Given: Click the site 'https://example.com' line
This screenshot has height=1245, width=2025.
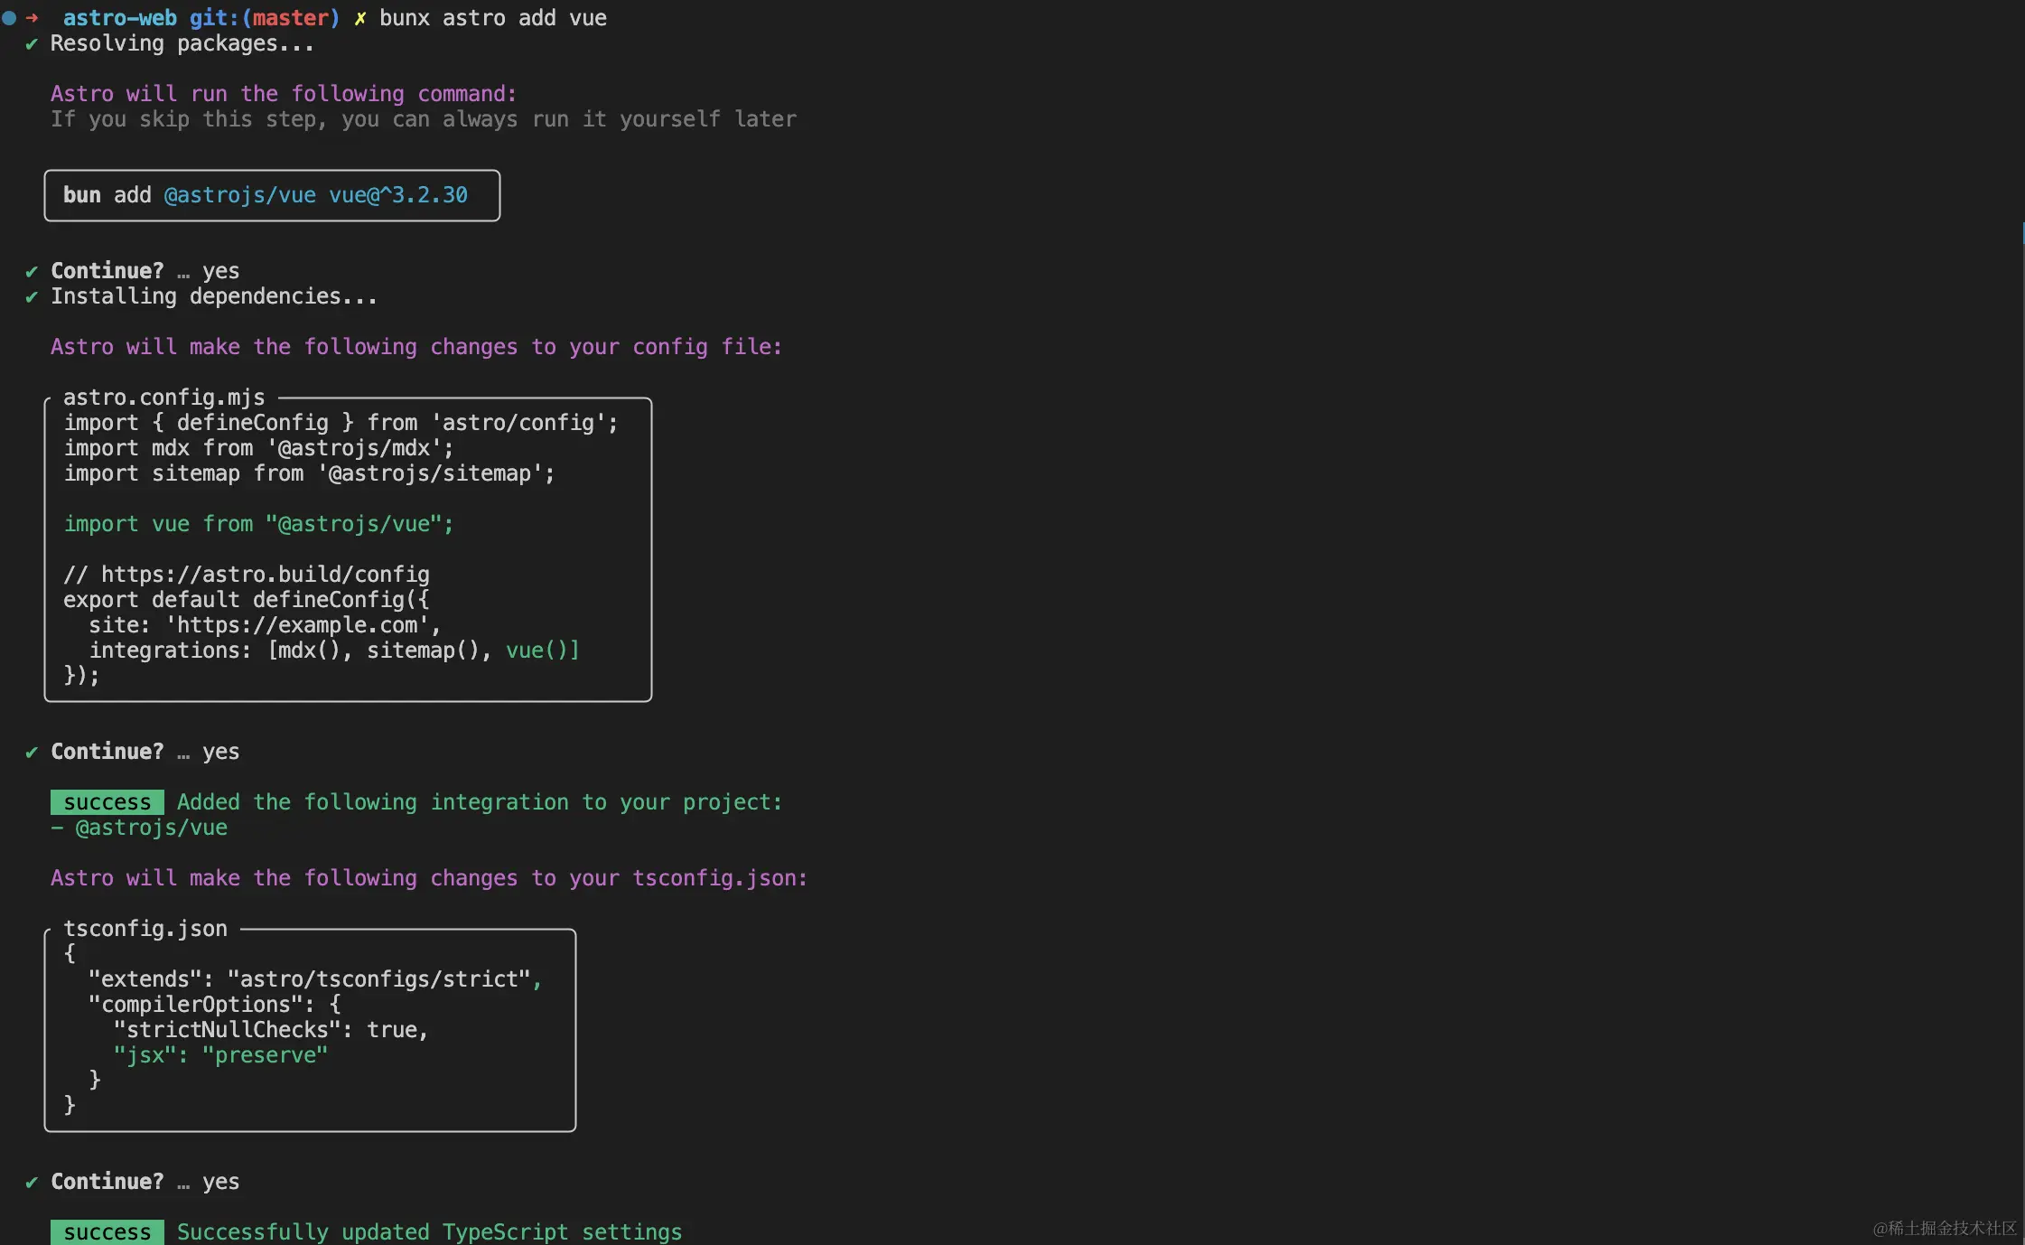Looking at the screenshot, I should [x=265, y=625].
